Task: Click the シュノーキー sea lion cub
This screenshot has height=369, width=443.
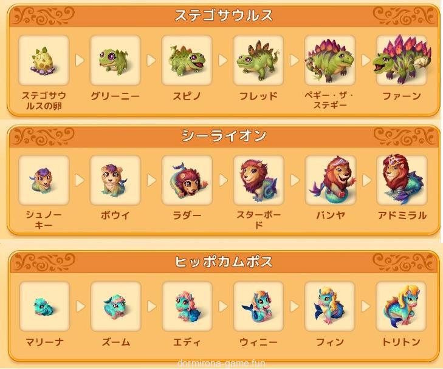Action: (44, 180)
